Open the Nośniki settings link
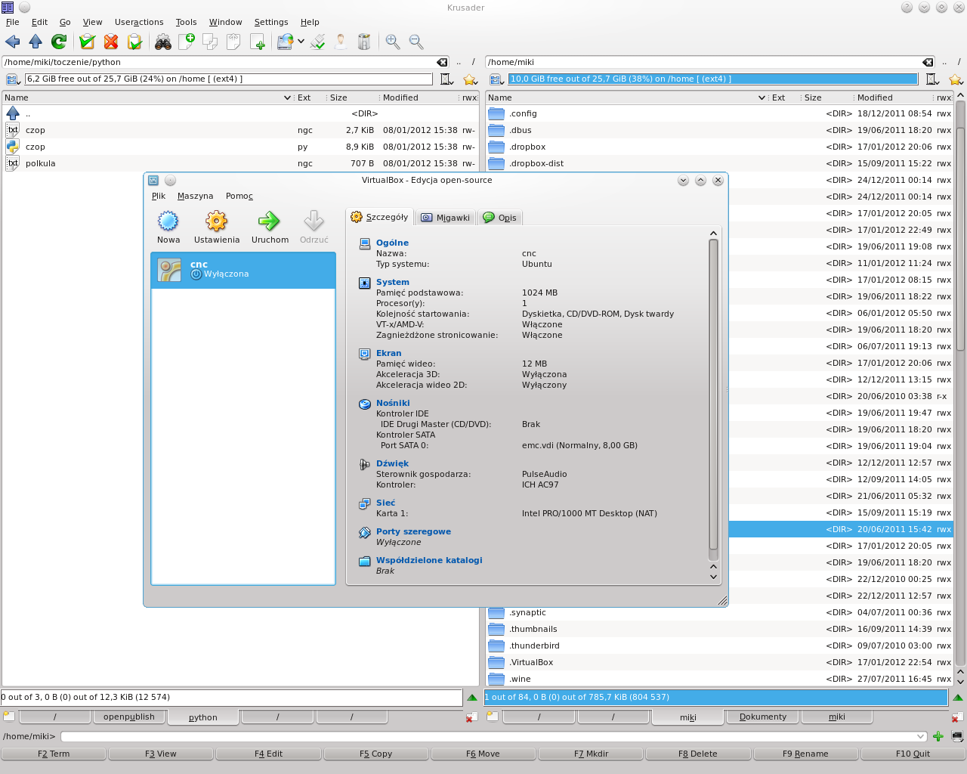 coord(393,403)
